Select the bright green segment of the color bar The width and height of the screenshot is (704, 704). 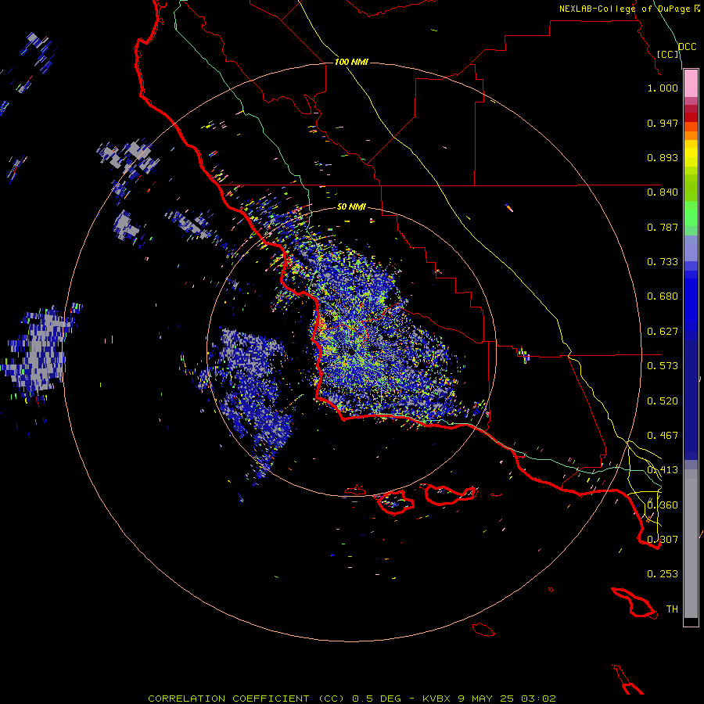pos(691,214)
